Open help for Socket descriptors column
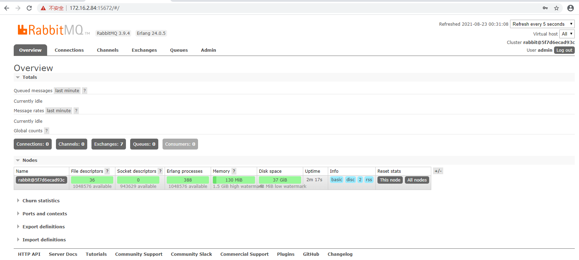 coord(160,171)
